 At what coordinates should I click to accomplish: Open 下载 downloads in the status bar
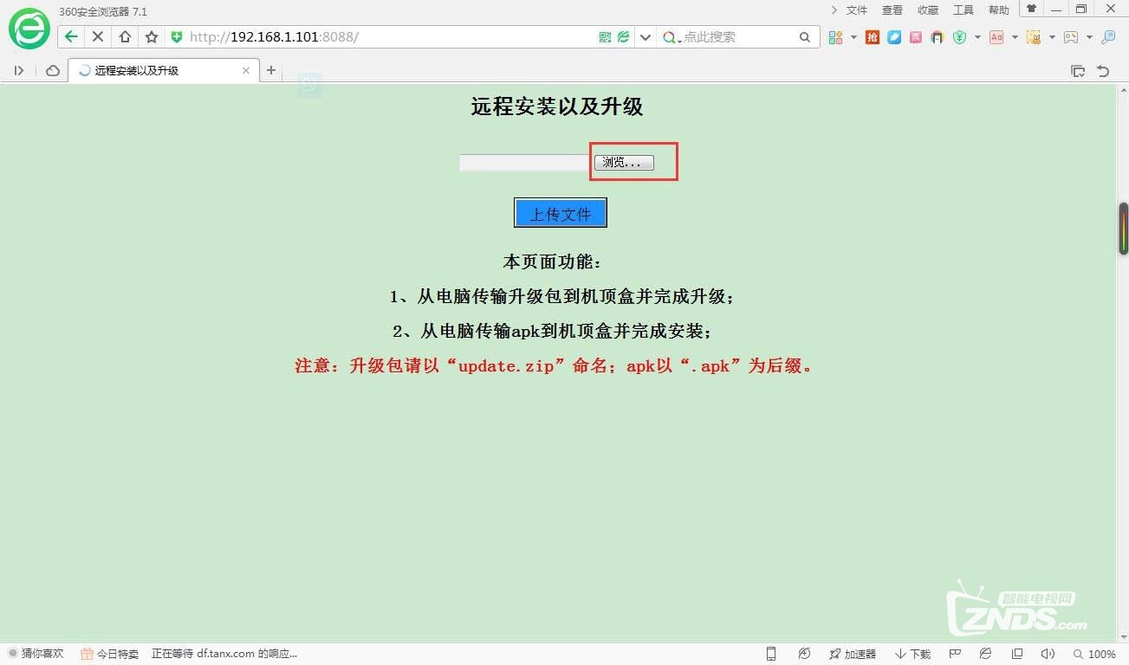(913, 654)
